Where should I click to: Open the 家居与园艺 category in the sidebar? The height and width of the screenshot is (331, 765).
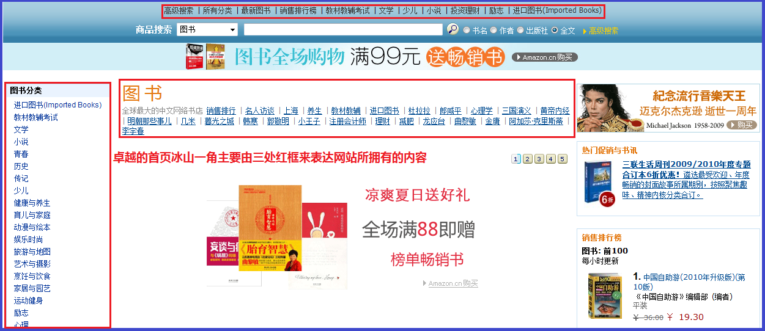pyautogui.click(x=32, y=288)
